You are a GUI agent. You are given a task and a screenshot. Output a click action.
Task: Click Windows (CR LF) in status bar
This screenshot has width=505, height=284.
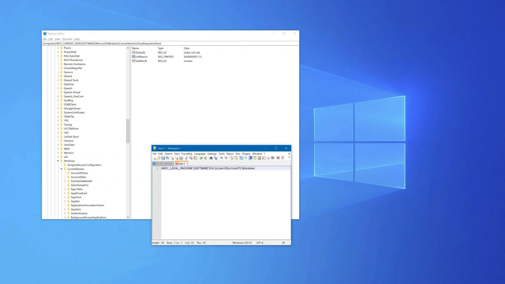[242, 243]
